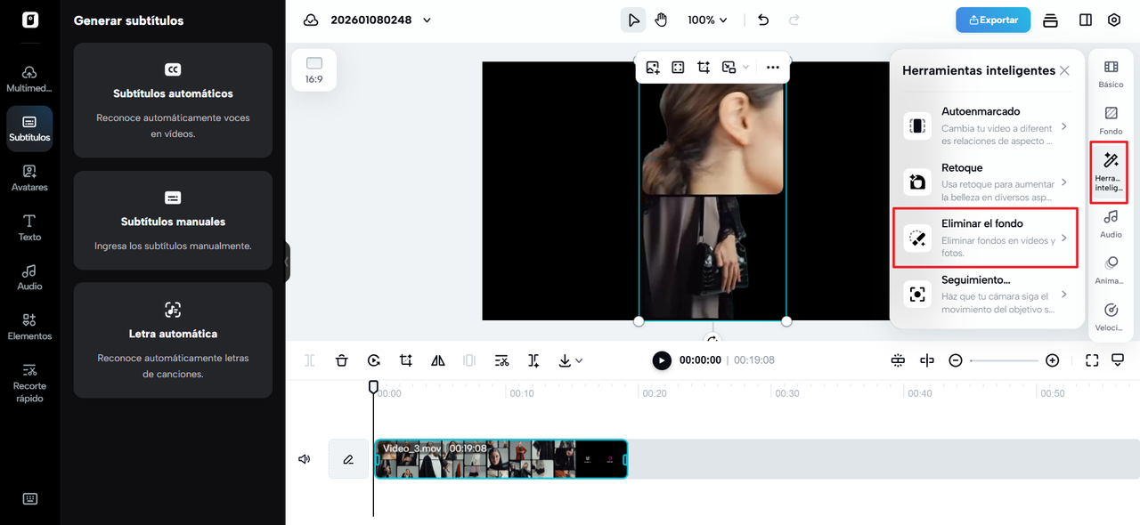Select the Video_3.mov clip on timeline
This screenshot has width=1140, height=525.
501,459
